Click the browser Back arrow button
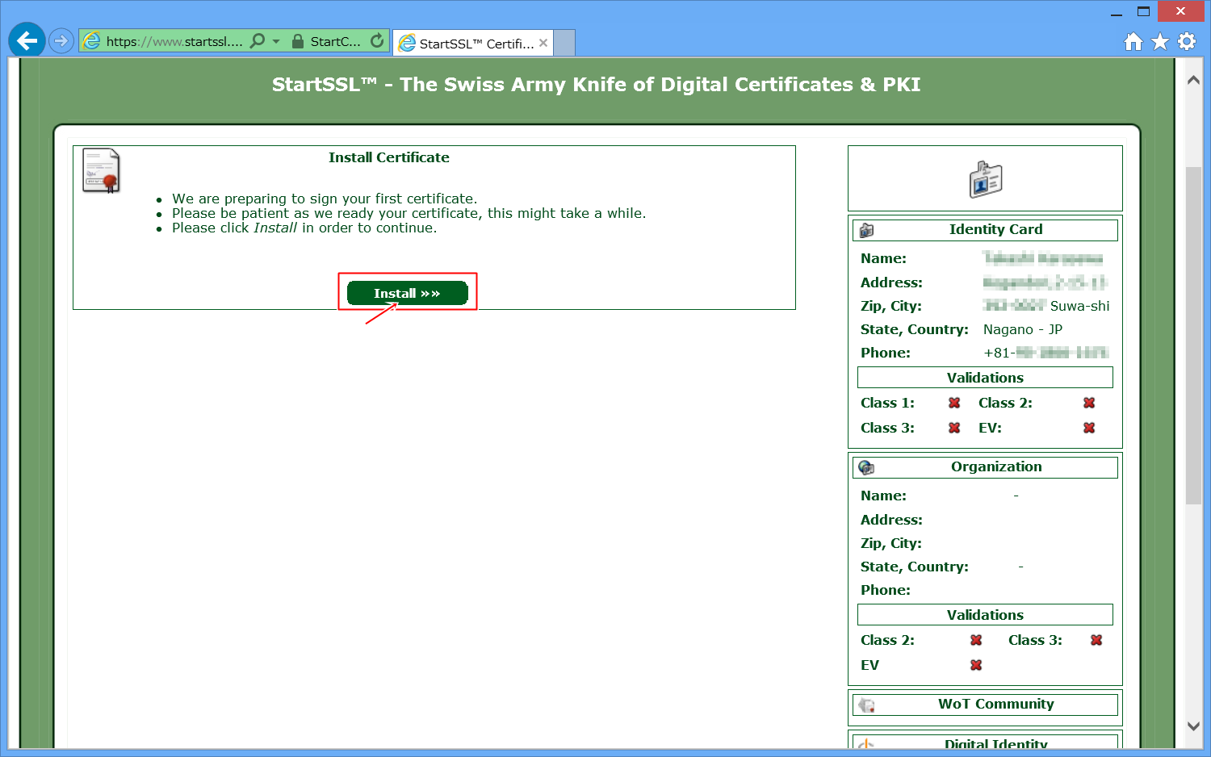Screen dimensions: 1211x757 [27, 40]
